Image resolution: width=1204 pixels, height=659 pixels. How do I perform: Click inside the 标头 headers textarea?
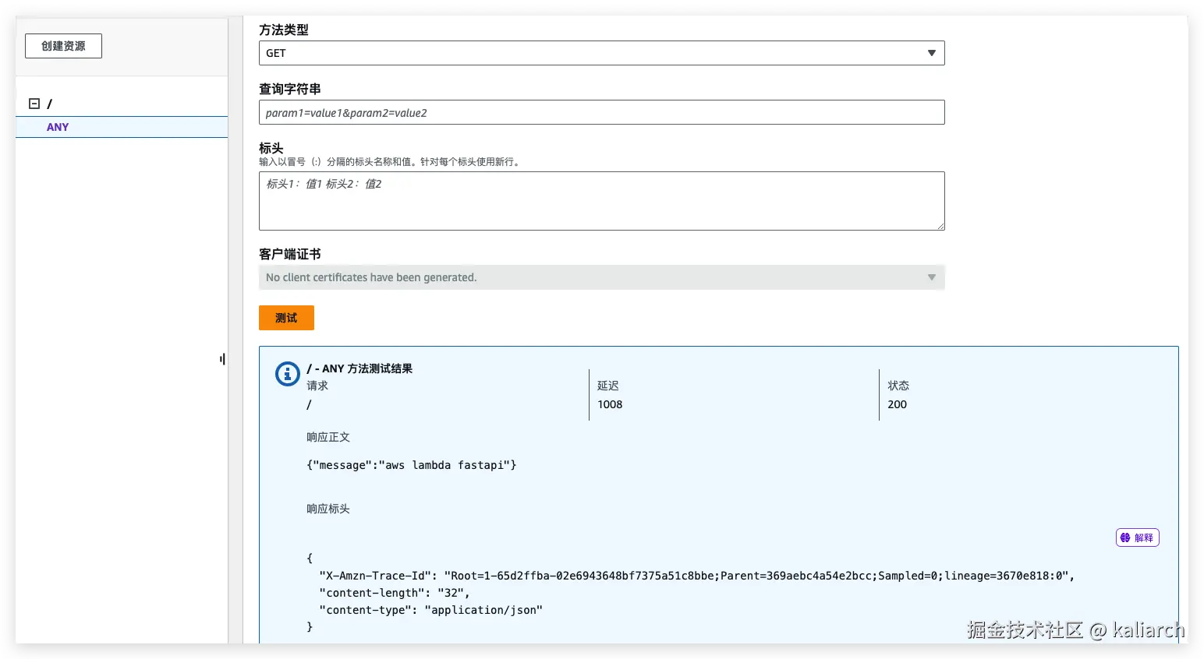pyautogui.click(x=601, y=201)
